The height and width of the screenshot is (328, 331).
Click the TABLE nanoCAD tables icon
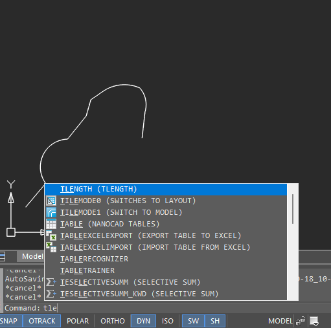(x=51, y=224)
